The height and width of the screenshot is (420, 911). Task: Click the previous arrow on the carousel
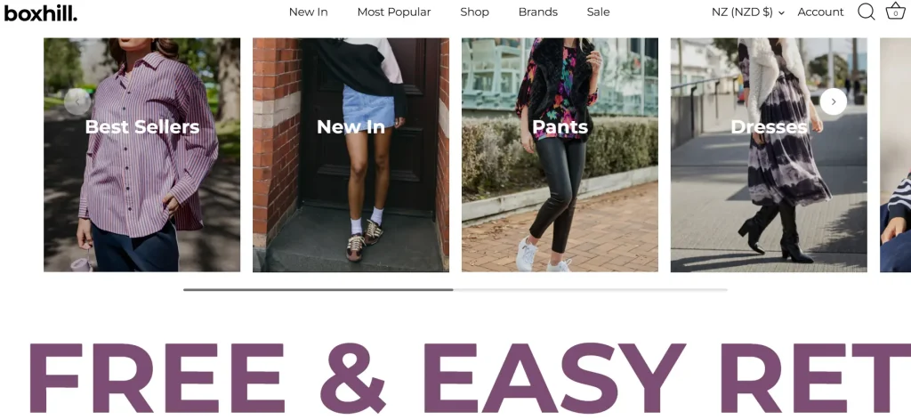tap(77, 101)
